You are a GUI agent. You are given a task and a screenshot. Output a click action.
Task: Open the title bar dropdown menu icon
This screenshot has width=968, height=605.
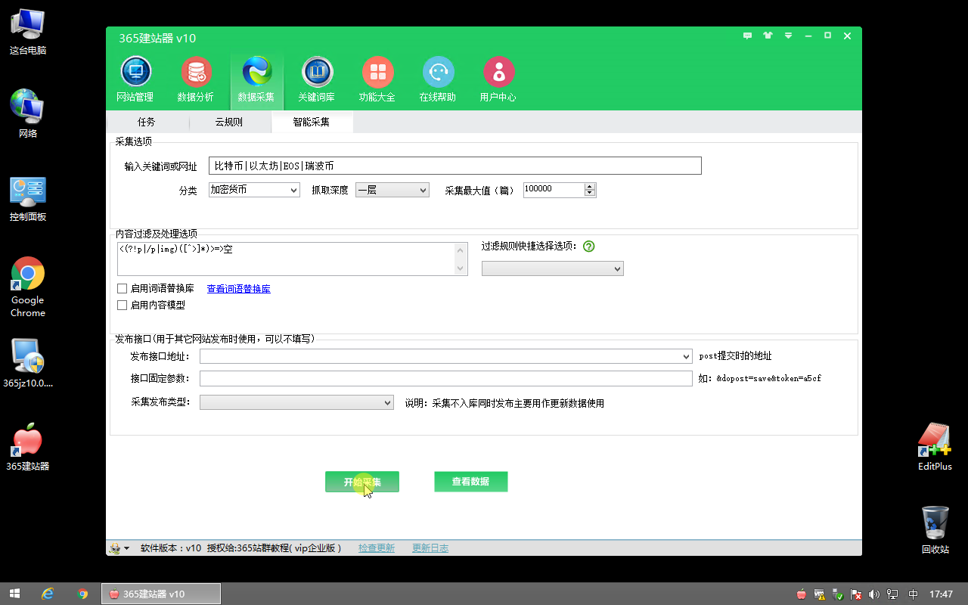789,36
